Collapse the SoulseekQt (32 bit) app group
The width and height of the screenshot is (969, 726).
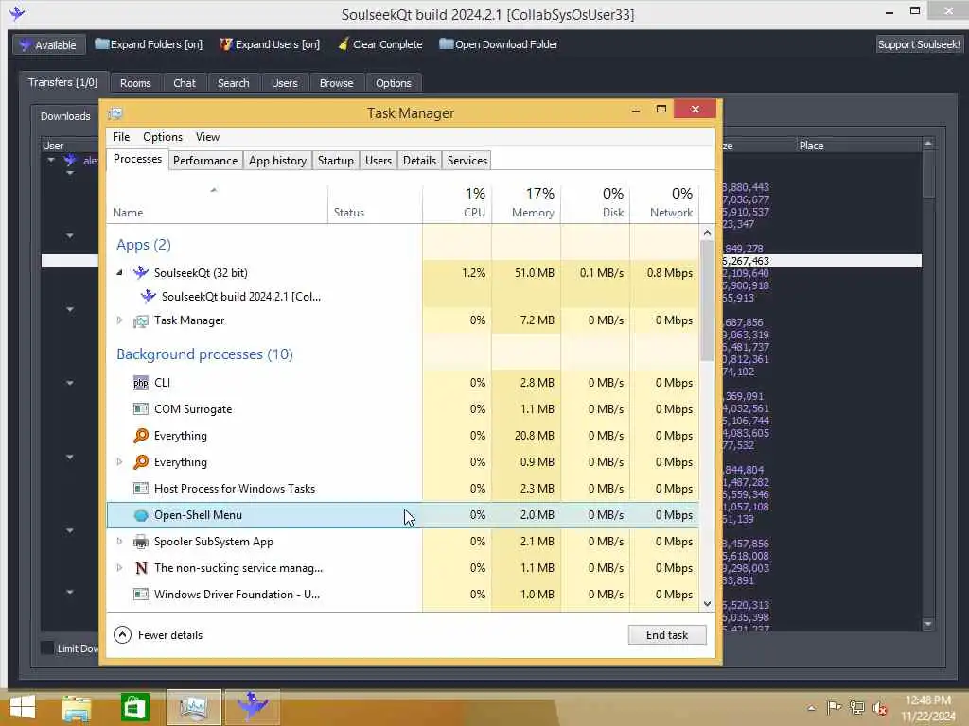click(120, 272)
